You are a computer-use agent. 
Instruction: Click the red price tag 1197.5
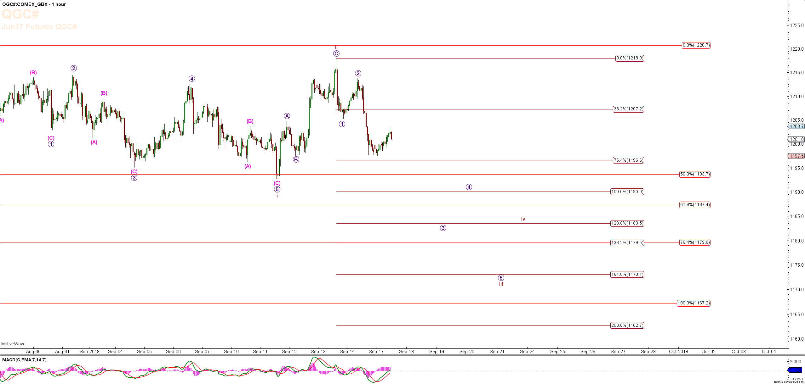[796, 156]
